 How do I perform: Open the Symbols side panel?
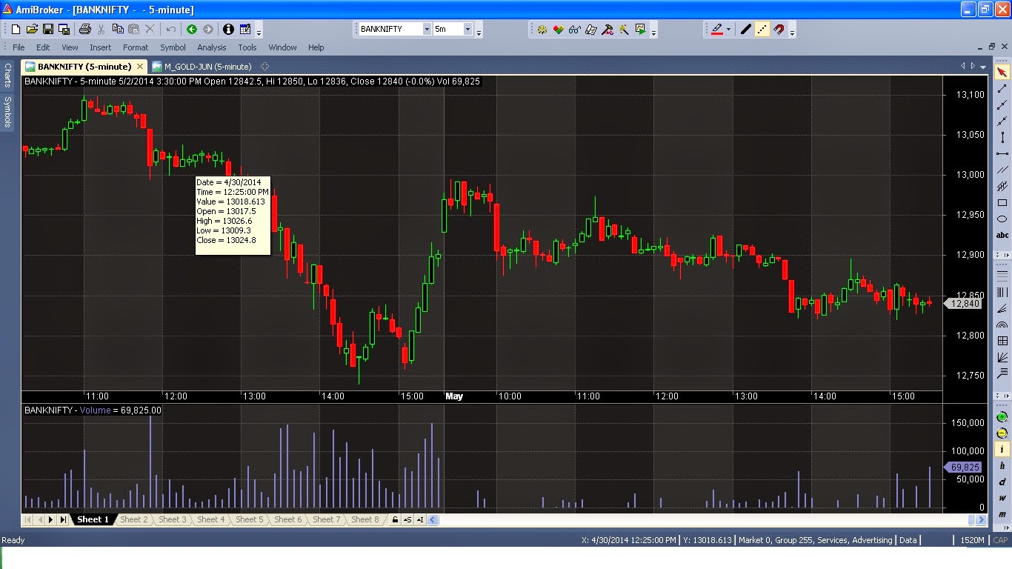7,111
